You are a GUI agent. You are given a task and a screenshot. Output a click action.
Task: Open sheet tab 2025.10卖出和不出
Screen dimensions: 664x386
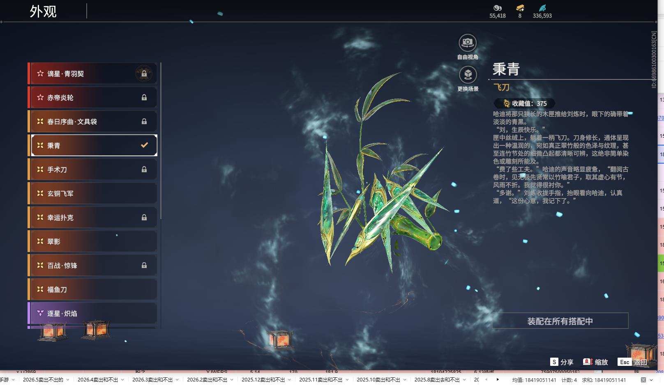(378, 380)
